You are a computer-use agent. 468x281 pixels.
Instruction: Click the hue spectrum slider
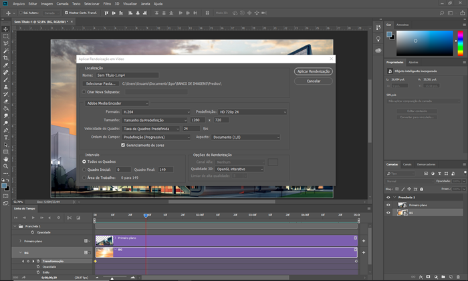(x=461, y=43)
